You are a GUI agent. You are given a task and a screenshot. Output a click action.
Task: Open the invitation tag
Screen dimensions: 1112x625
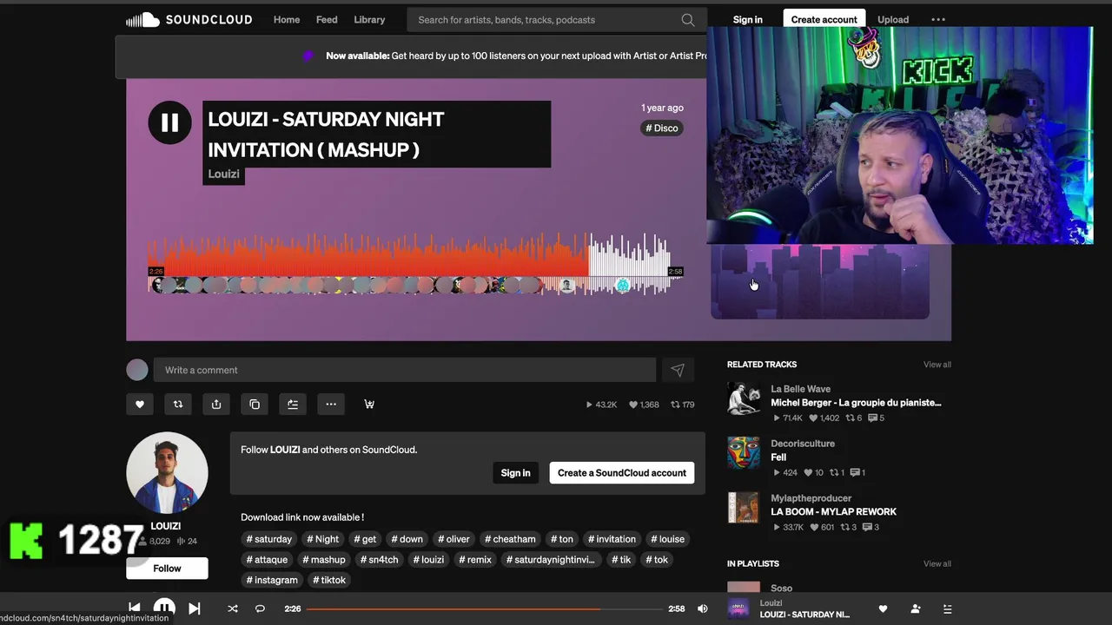coord(612,539)
